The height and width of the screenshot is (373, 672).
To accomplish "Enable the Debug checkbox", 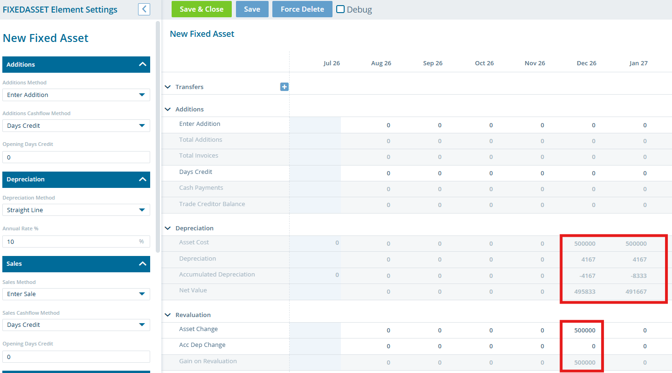I will (x=340, y=9).
